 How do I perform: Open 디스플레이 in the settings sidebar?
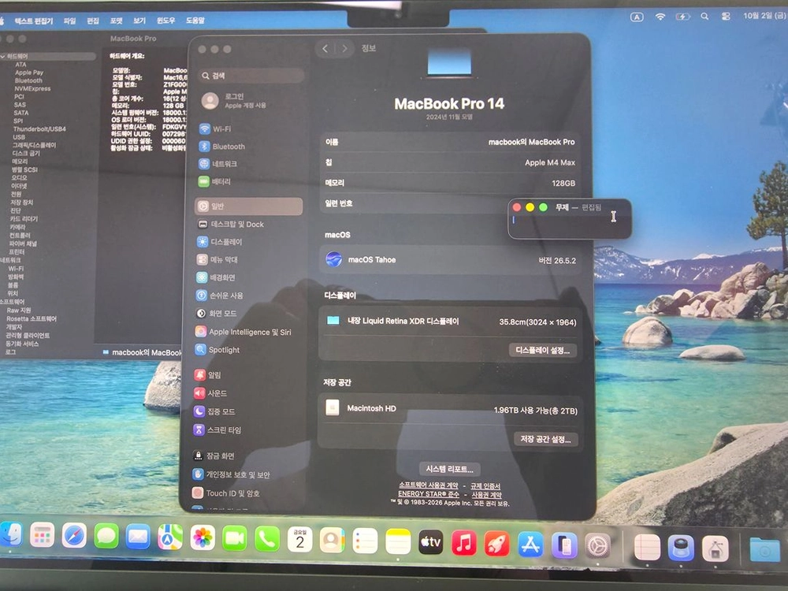[220, 242]
